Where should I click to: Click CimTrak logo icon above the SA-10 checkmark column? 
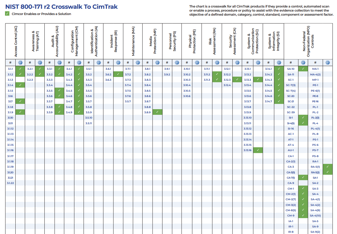click(303, 63)
